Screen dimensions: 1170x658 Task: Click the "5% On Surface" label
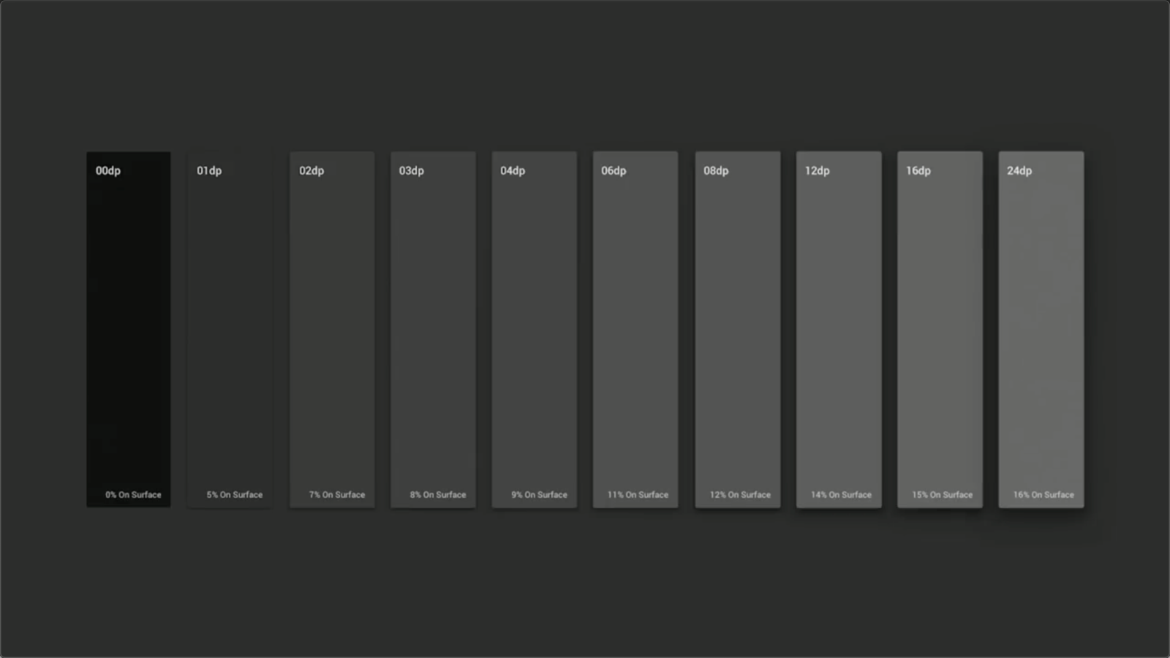pyautogui.click(x=235, y=495)
